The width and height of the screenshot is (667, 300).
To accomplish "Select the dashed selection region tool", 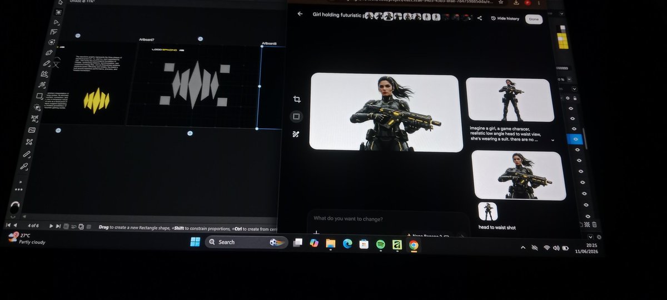I will click(x=297, y=117).
